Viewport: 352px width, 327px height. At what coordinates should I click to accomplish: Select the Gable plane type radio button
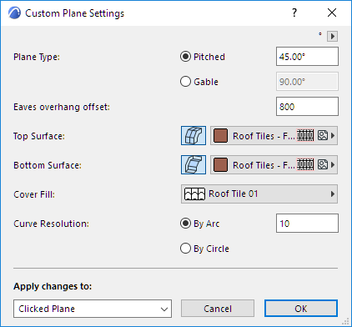coord(185,82)
